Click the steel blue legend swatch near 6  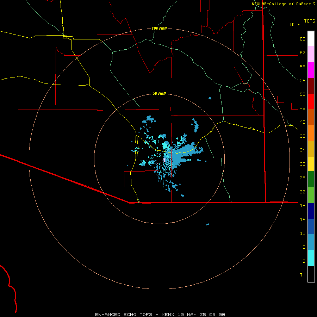(311, 242)
